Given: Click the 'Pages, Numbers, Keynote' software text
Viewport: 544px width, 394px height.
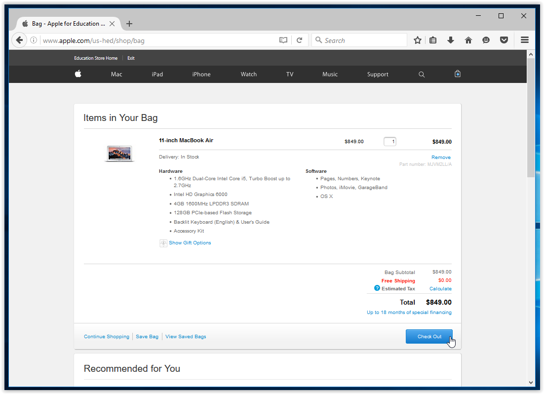Looking at the screenshot, I should coord(350,178).
